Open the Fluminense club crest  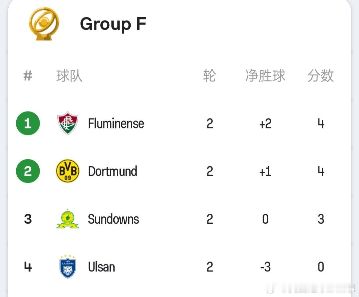(x=67, y=123)
